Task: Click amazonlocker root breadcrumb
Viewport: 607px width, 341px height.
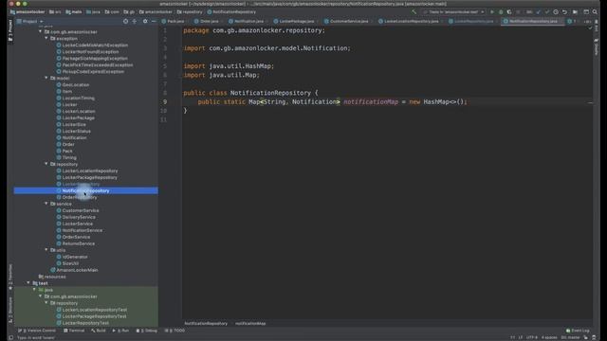Action: [x=28, y=12]
